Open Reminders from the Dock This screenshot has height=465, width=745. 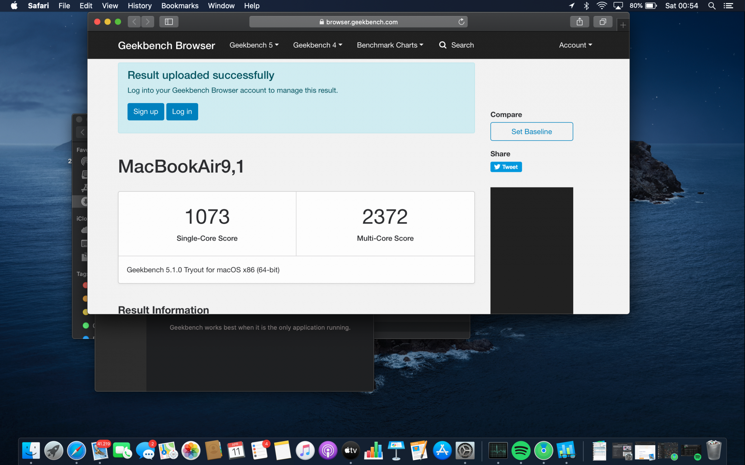coord(260,450)
